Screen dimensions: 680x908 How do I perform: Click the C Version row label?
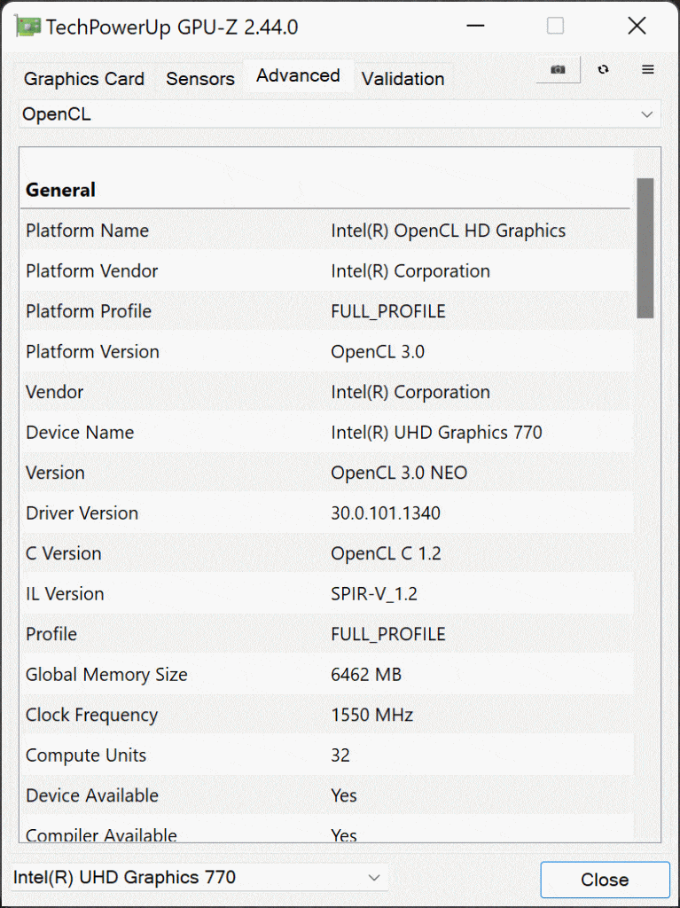click(64, 553)
